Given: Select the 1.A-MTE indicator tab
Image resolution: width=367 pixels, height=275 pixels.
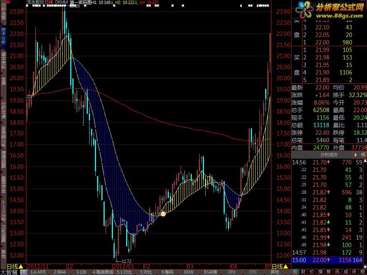Looking at the screenshot, I should click(38, 272).
